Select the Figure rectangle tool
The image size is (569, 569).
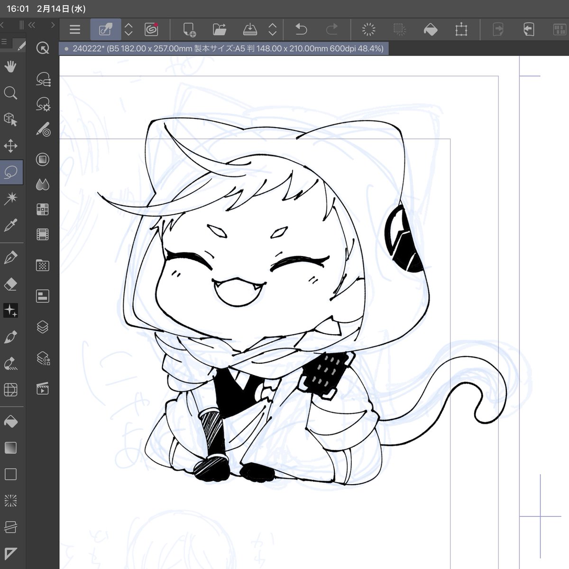pyautogui.click(x=10, y=474)
